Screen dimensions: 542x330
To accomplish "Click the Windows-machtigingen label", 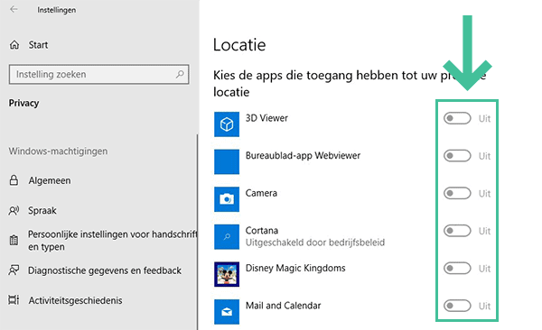I will click(58, 151).
